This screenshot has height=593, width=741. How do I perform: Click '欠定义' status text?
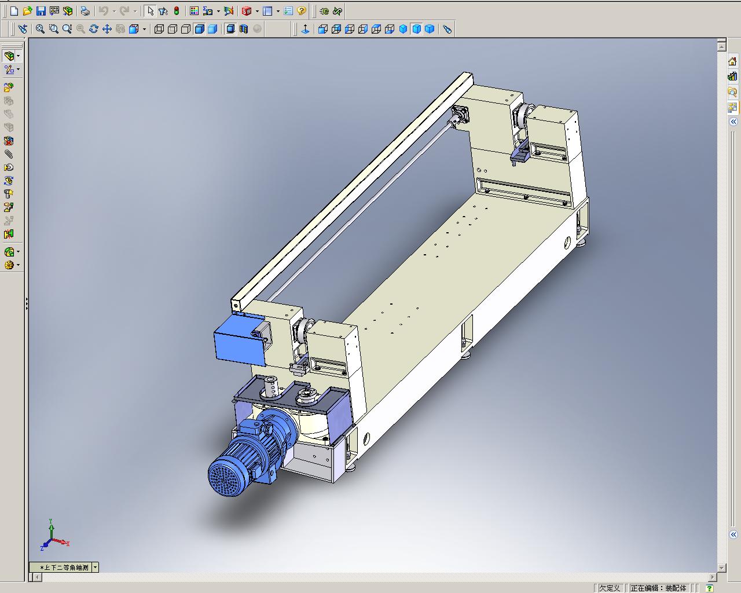[x=610, y=588]
